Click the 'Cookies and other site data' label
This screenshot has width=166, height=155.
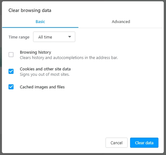[45, 69]
